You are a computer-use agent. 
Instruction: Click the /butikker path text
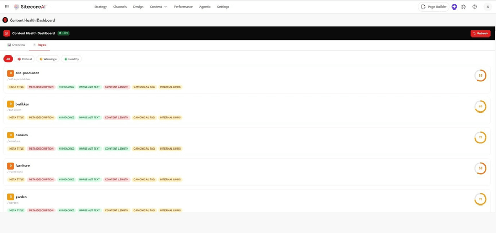click(x=14, y=110)
